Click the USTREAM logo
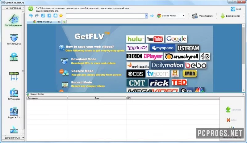Viewport: 247px width, 143px height. 188,48
